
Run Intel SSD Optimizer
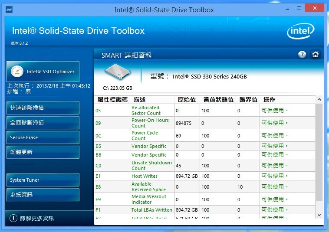point(43,72)
